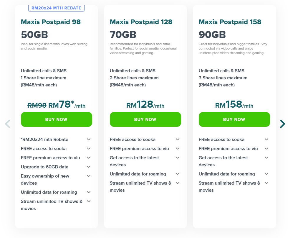Buy the Maxis Postpaid 98 plan
This screenshot has width=288, height=238.
(56, 119)
